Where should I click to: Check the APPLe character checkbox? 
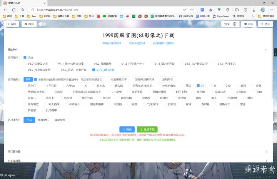point(64,85)
